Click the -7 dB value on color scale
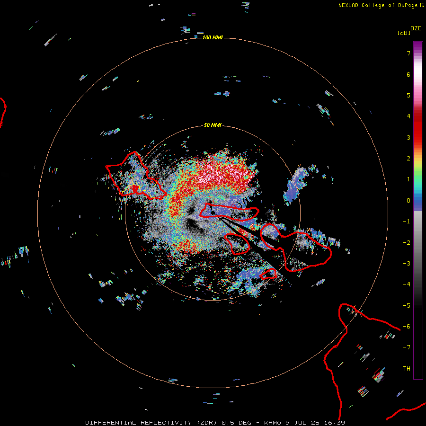This screenshot has width=426, height=426. pos(407,347)
